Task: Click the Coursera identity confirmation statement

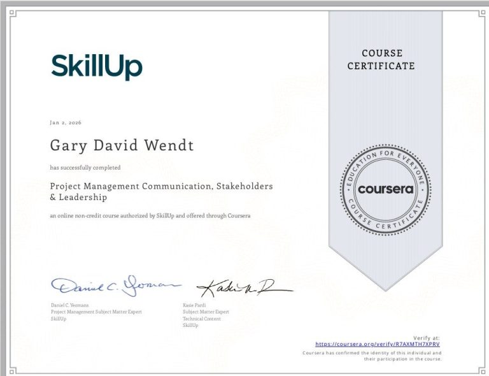Action: (372, 356)
